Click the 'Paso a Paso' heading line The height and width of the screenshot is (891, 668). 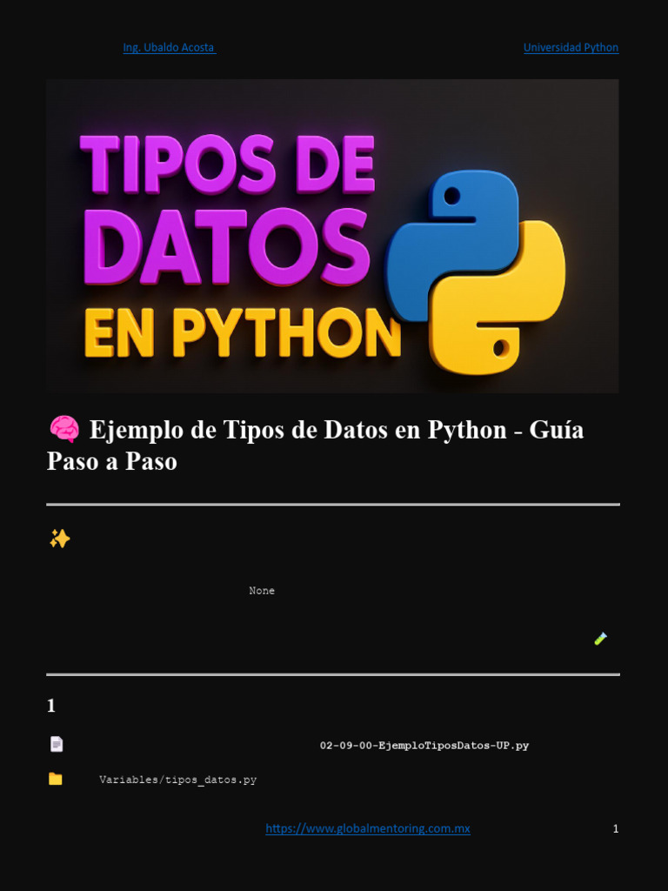(112, 461)
